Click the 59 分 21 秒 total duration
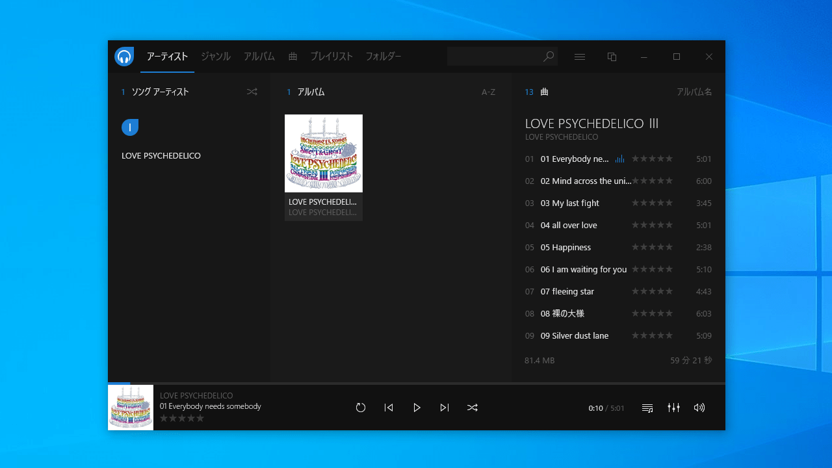The height and width of the screenshot is (468, 832). (692, 360)
